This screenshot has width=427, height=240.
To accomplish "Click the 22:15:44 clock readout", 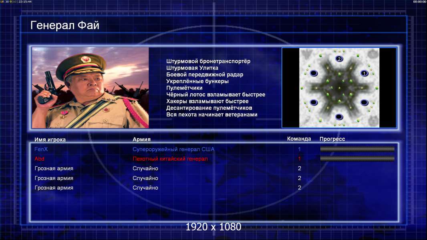I will click(25, 2).
